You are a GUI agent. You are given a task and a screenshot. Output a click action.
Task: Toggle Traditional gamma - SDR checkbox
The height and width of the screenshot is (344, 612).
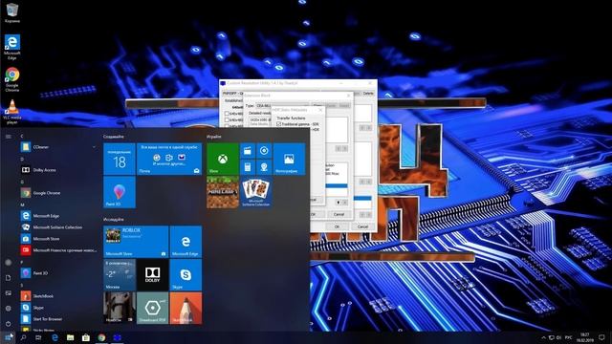[278, 124]
